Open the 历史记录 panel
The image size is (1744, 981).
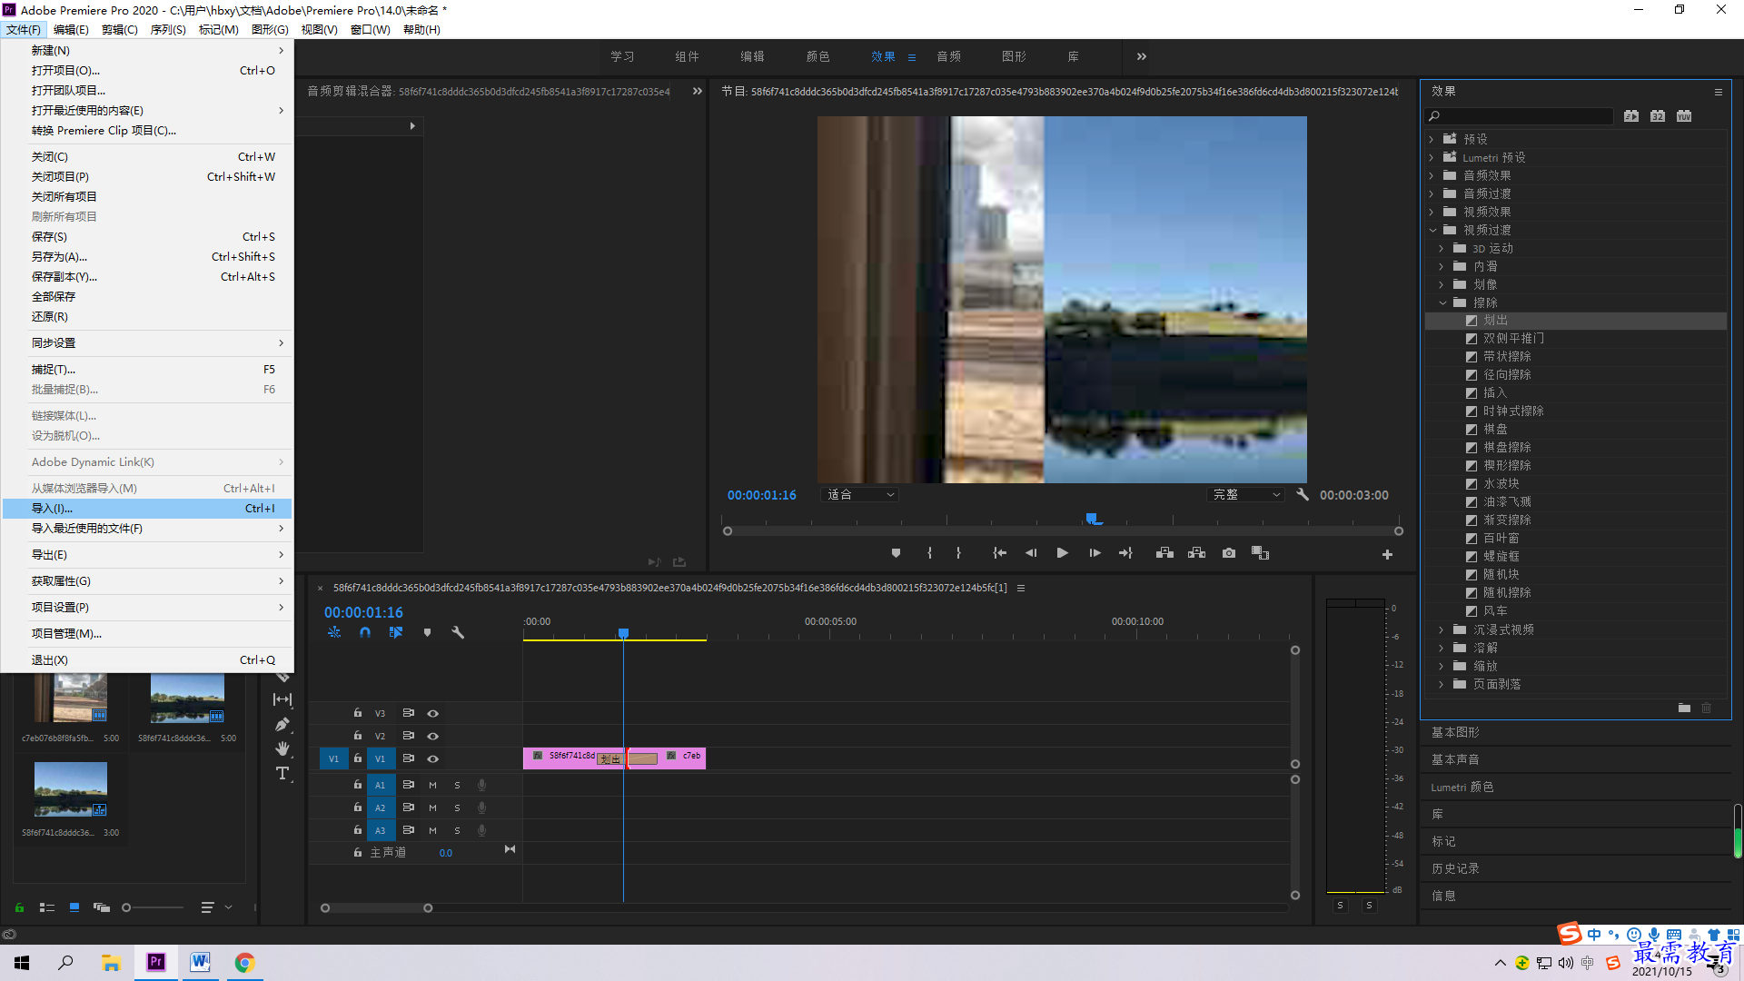pyautogui.click(x=1455, y=868)
